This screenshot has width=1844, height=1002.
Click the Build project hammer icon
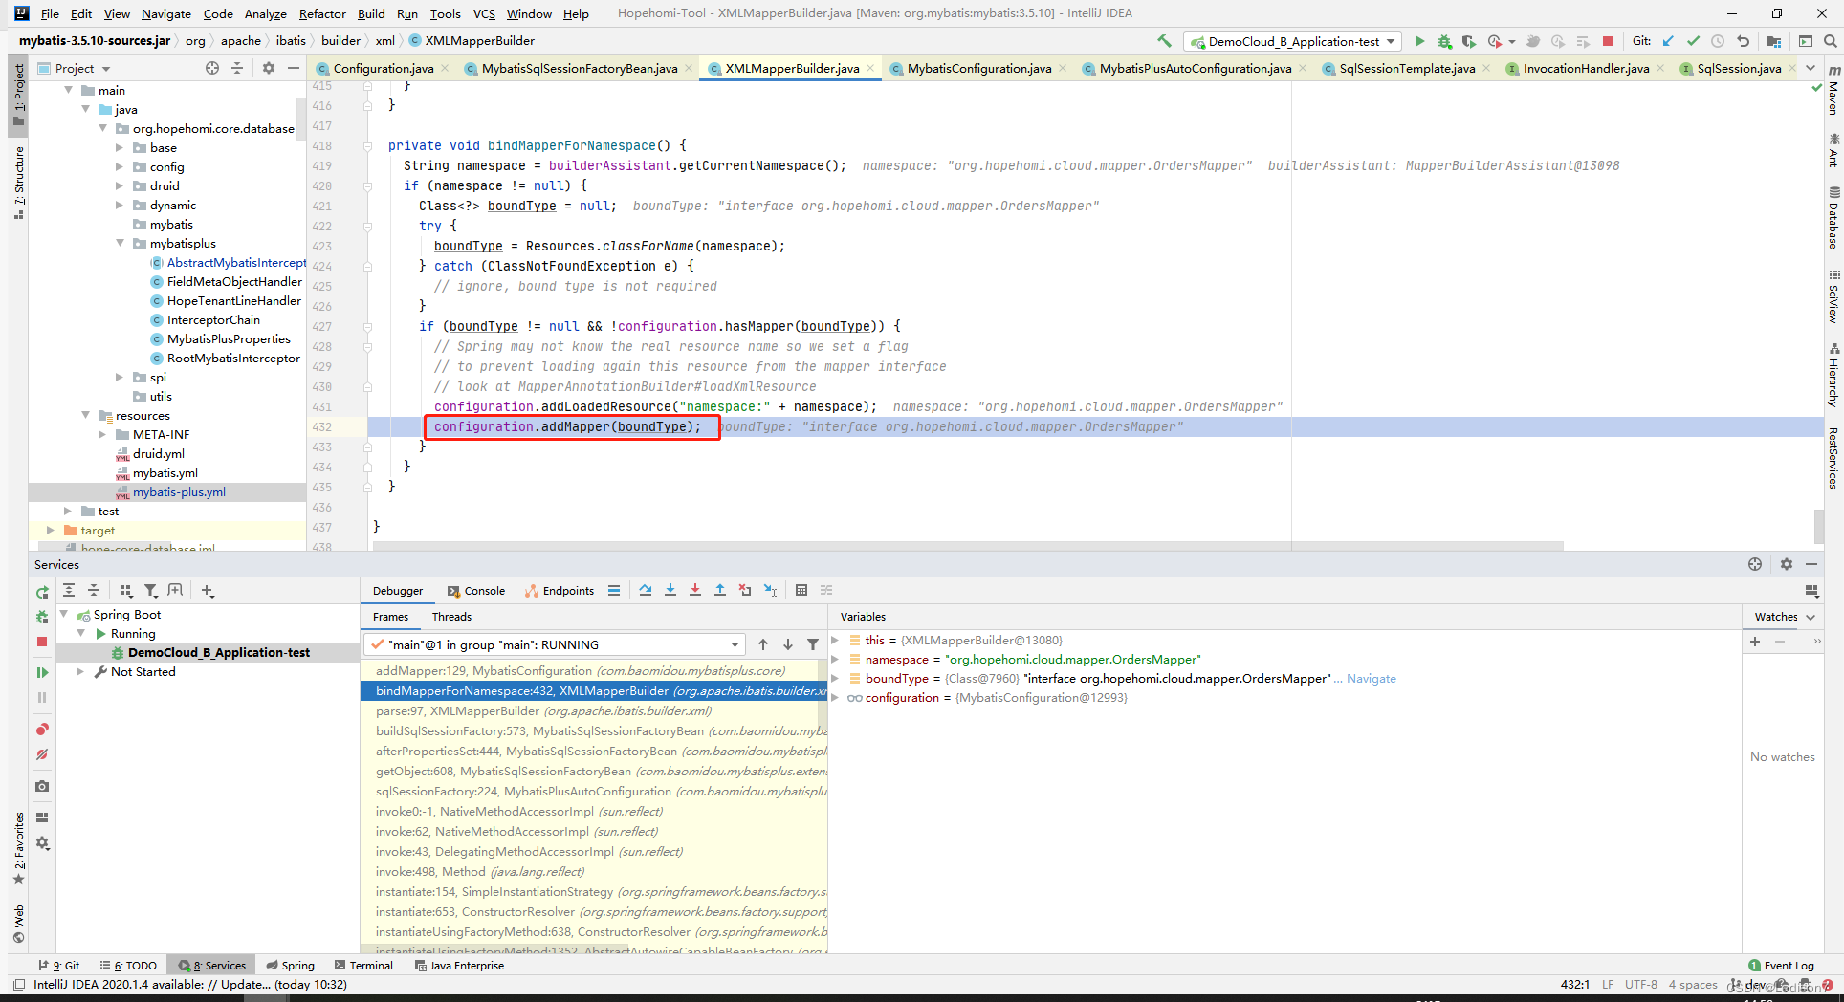[x=1164, y=41]
